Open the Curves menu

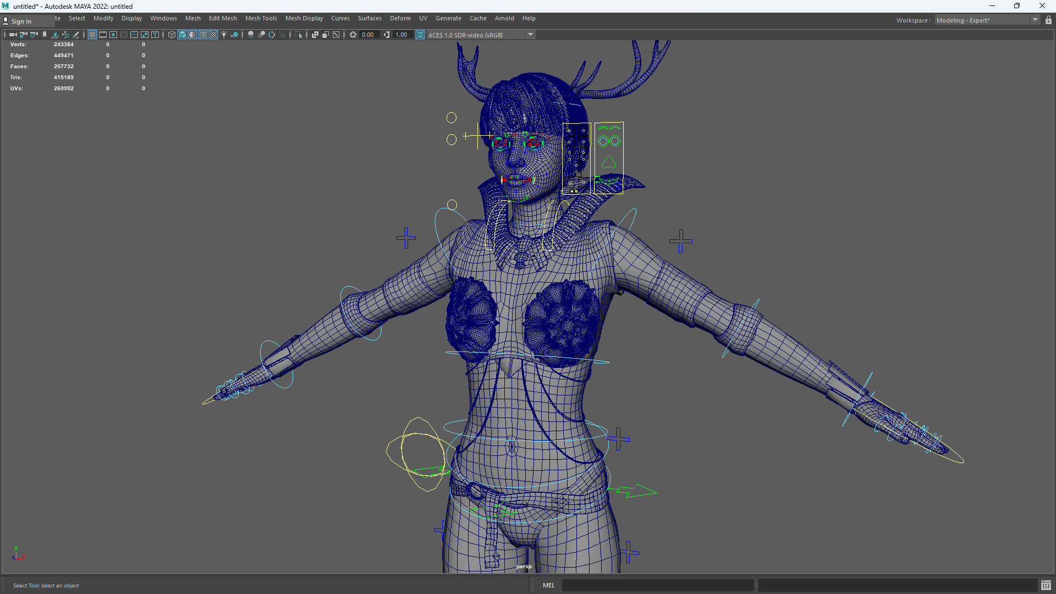pos(340,18)
